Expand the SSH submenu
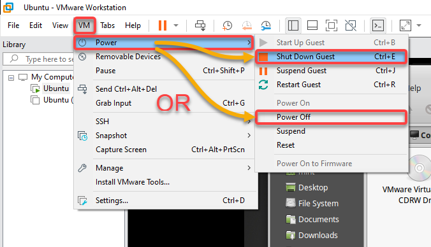The height and width of the screenshot is (247, 431). point(164,122)
